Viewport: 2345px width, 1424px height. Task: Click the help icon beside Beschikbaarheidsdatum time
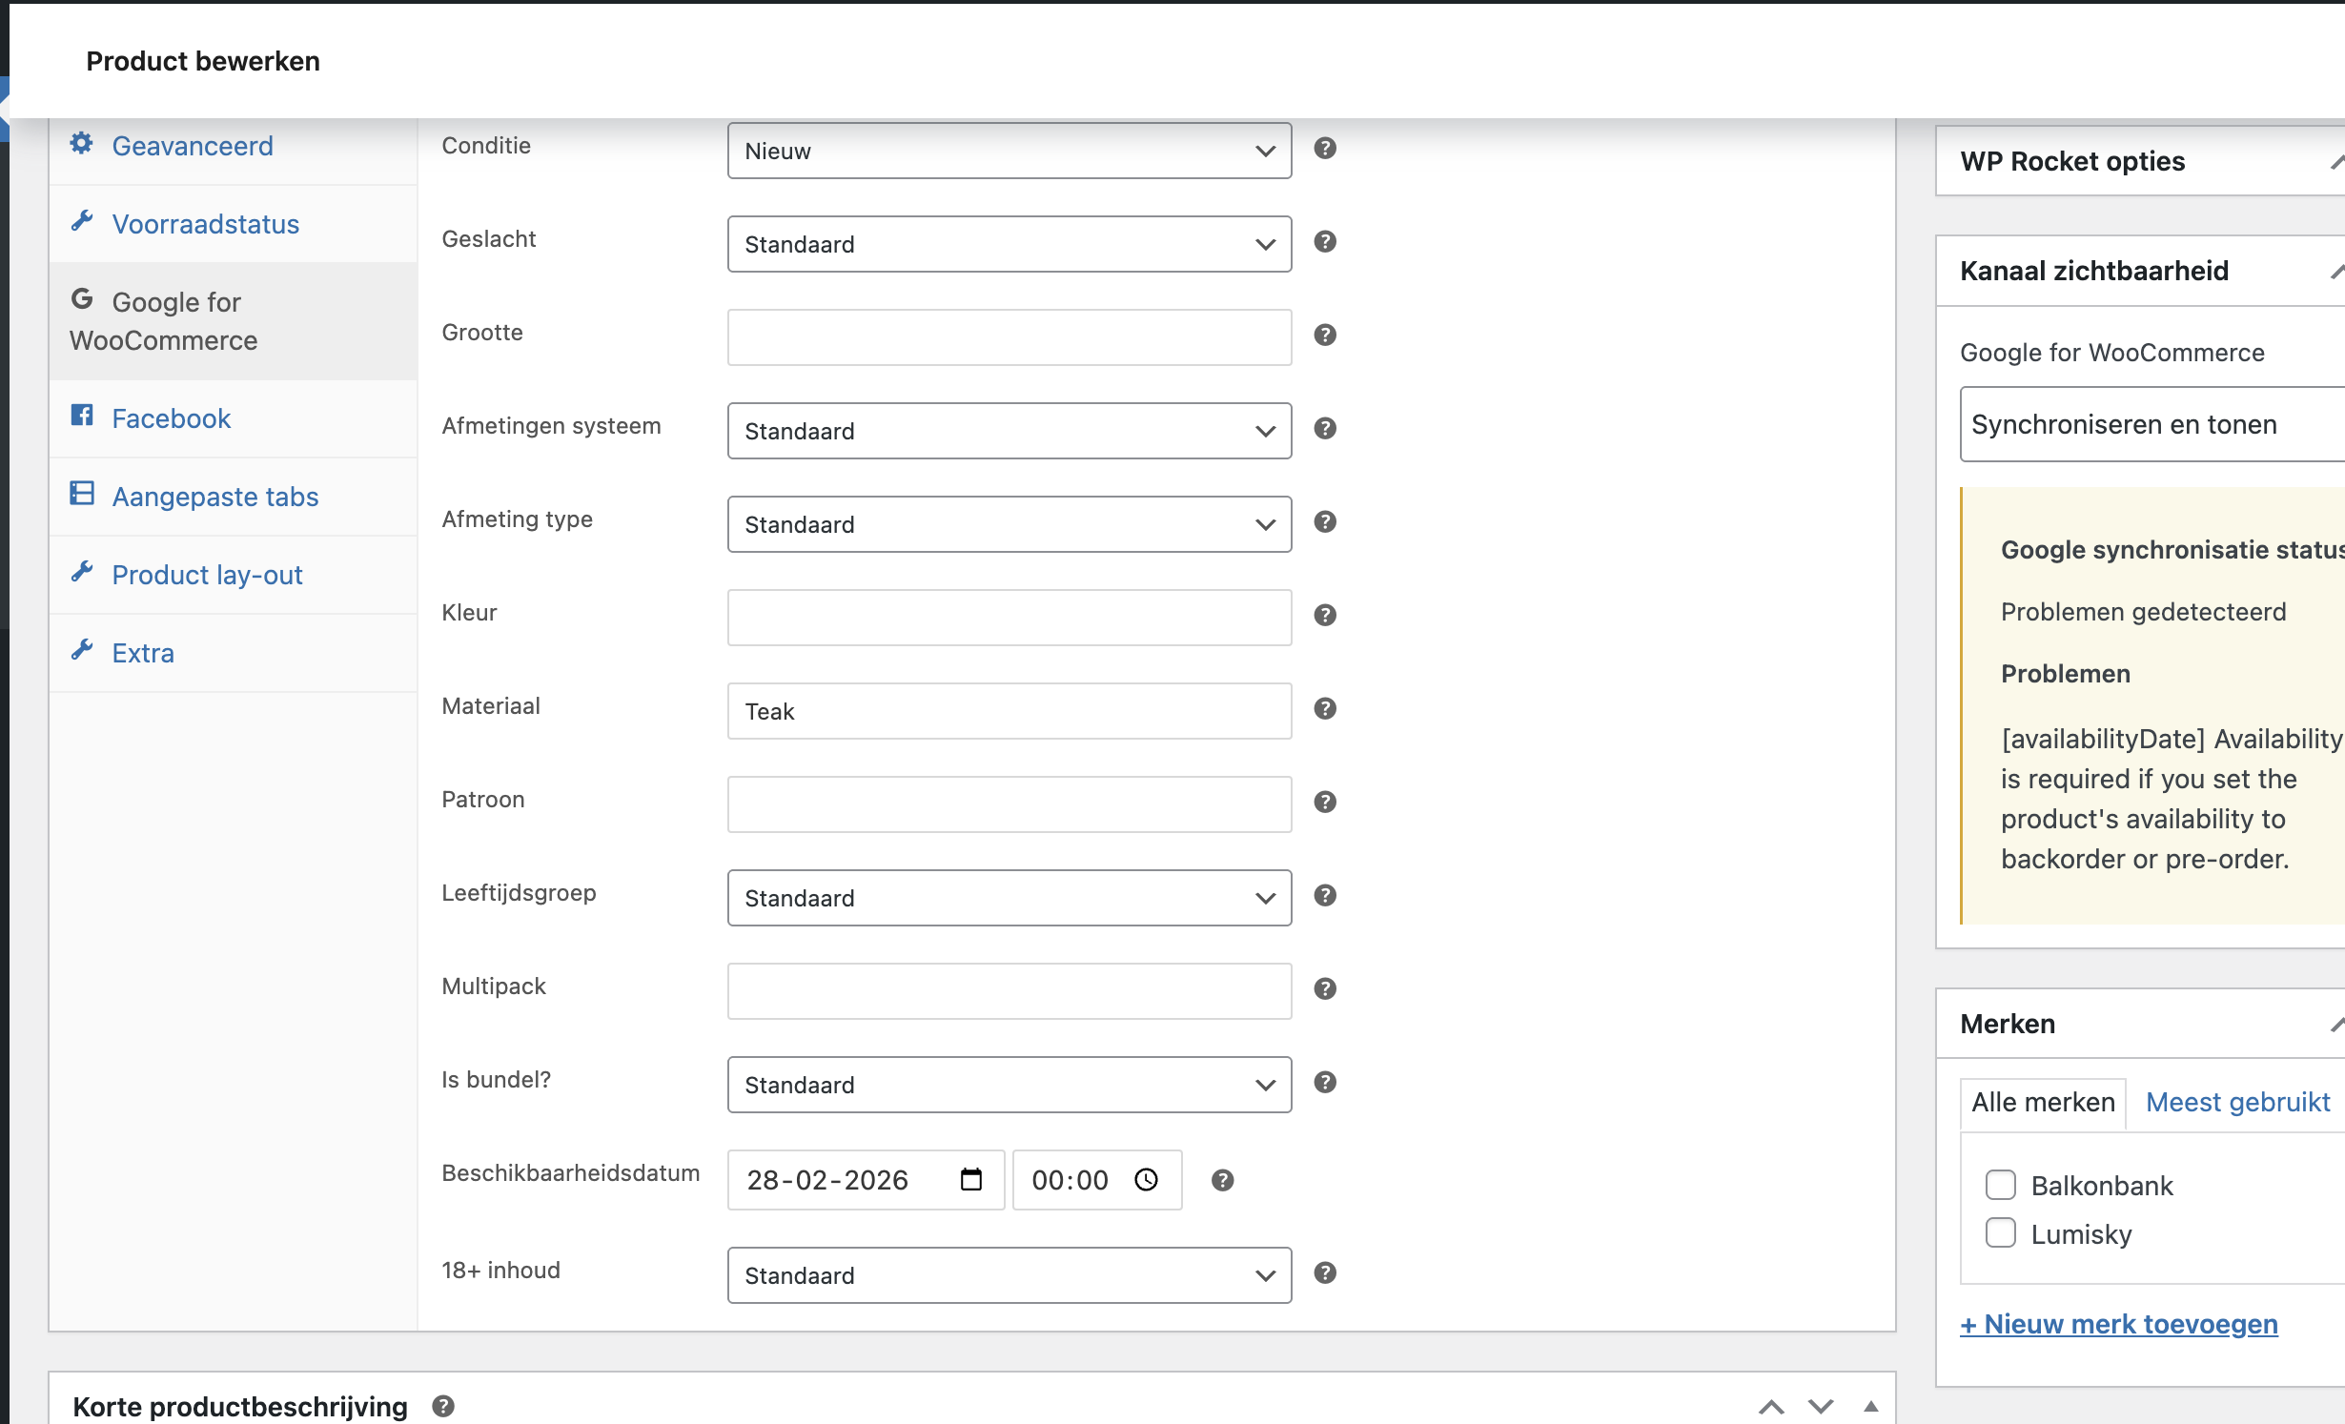pyautogui.click(x=1222, y=1180)
